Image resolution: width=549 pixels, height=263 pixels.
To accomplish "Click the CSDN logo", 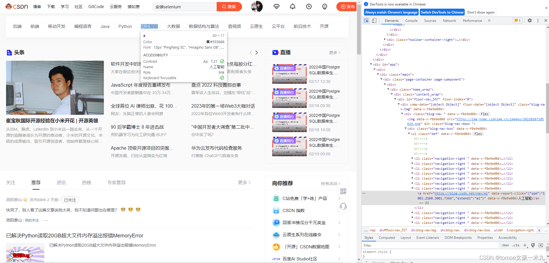I will click(17, 7).
